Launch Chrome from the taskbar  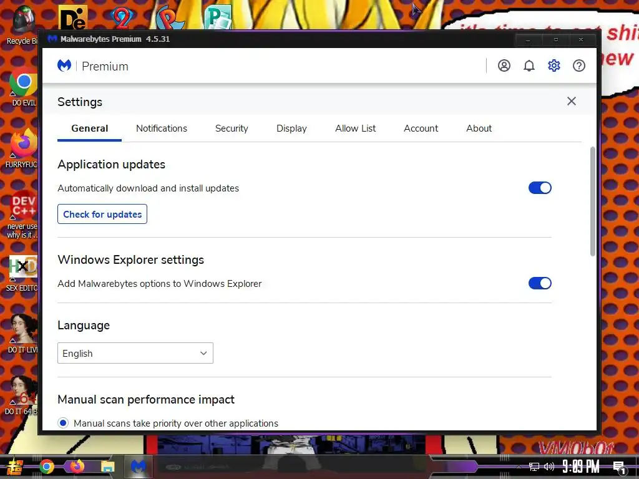click(x=47, y=467)
